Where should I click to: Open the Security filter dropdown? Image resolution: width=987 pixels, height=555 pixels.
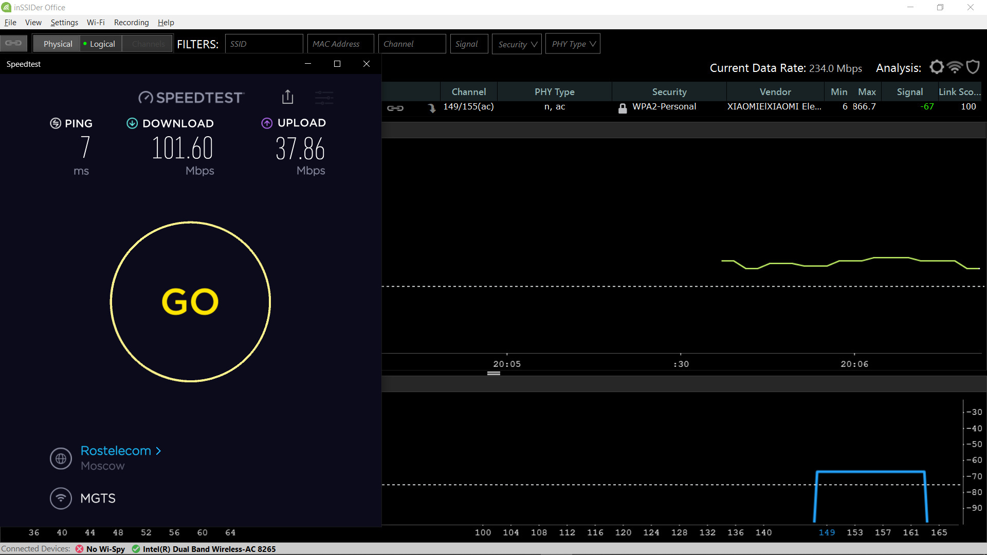[517, 44]
